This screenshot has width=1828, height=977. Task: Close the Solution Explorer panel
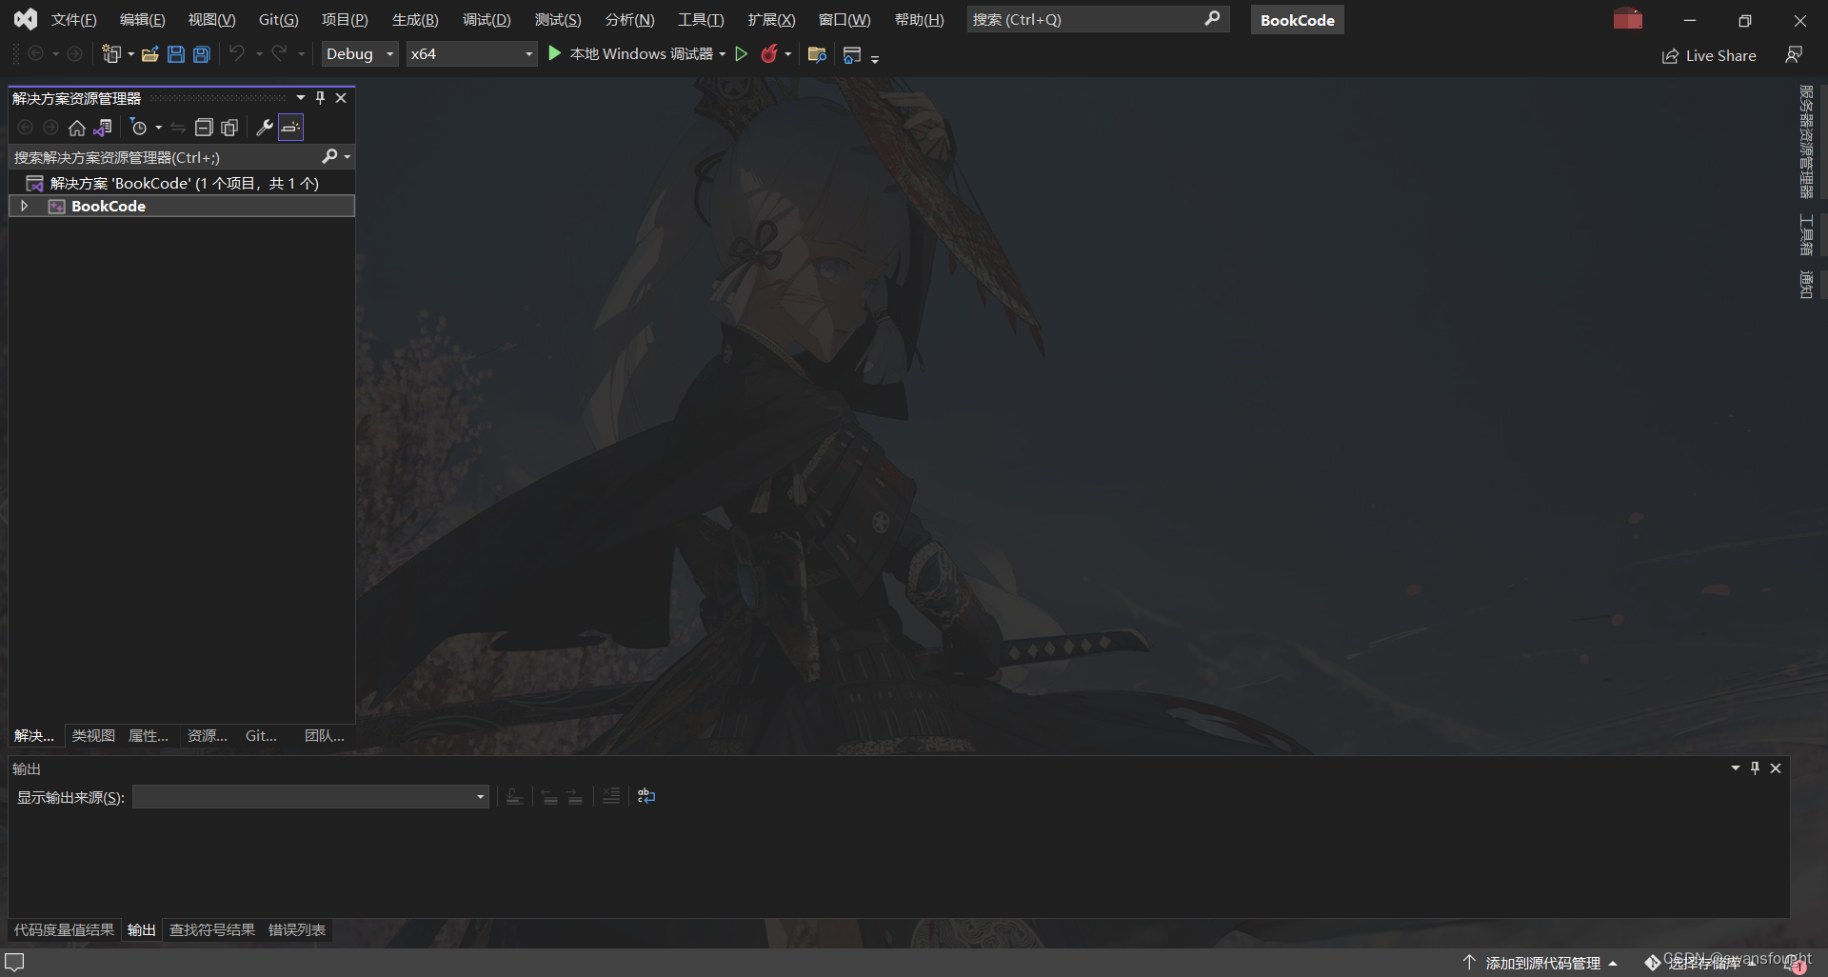click(x=341, y=98)
